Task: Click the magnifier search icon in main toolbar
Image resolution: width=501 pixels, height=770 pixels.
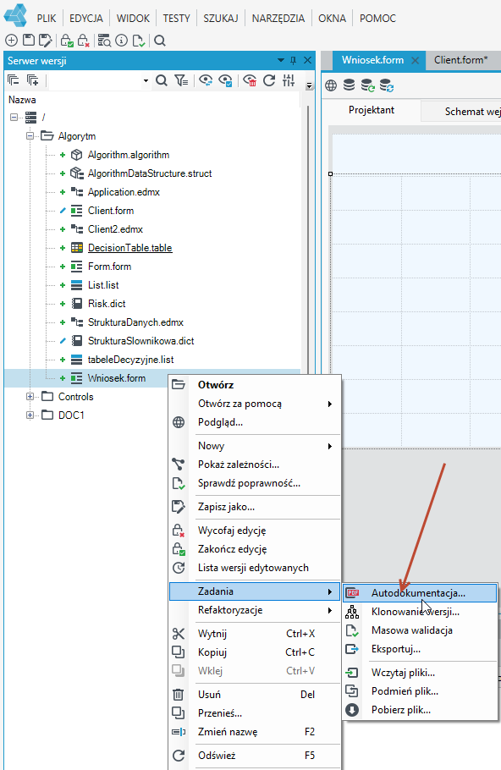Action: pyautogui.click(x=160, y=41)
